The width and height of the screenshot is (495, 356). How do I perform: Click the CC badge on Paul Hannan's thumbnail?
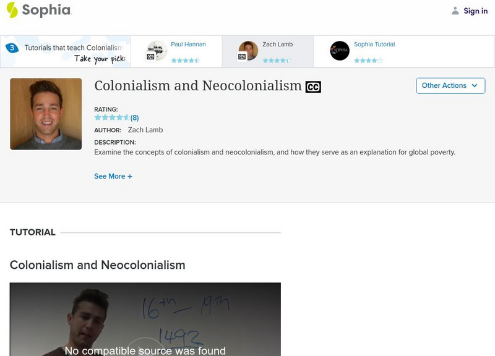pyautogui.click(x=150, y=57)
